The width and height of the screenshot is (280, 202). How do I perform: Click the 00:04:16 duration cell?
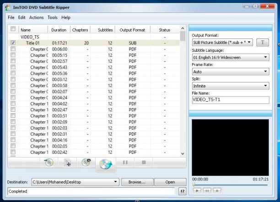[59, 140]
